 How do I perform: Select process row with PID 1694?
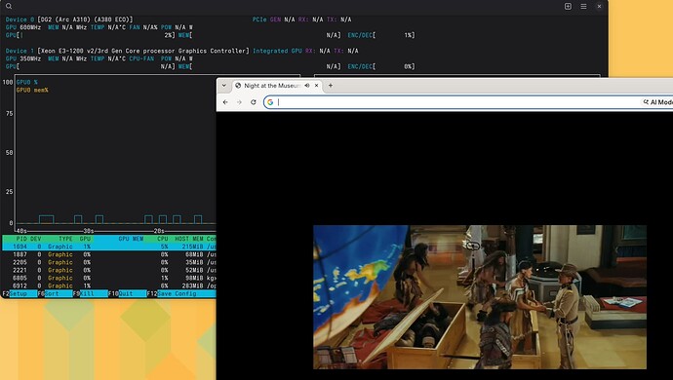[x=109, y=247]
